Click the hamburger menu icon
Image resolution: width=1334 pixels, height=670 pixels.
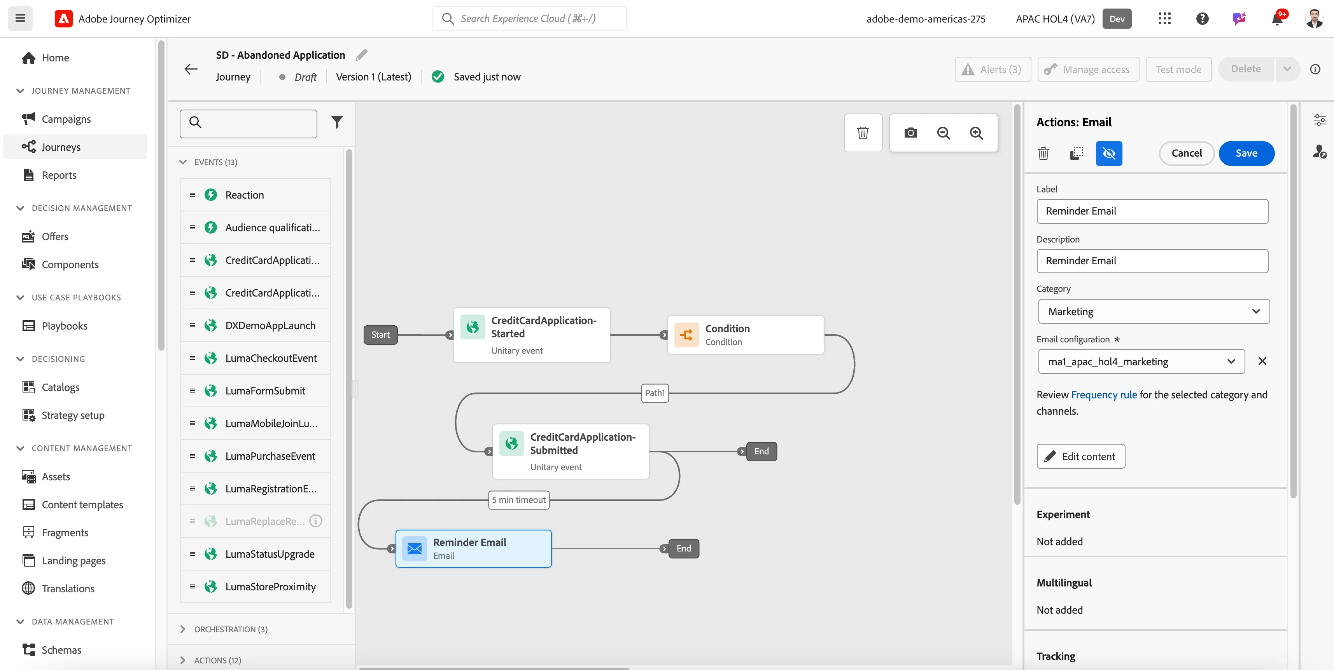click(x=20, y=19)
